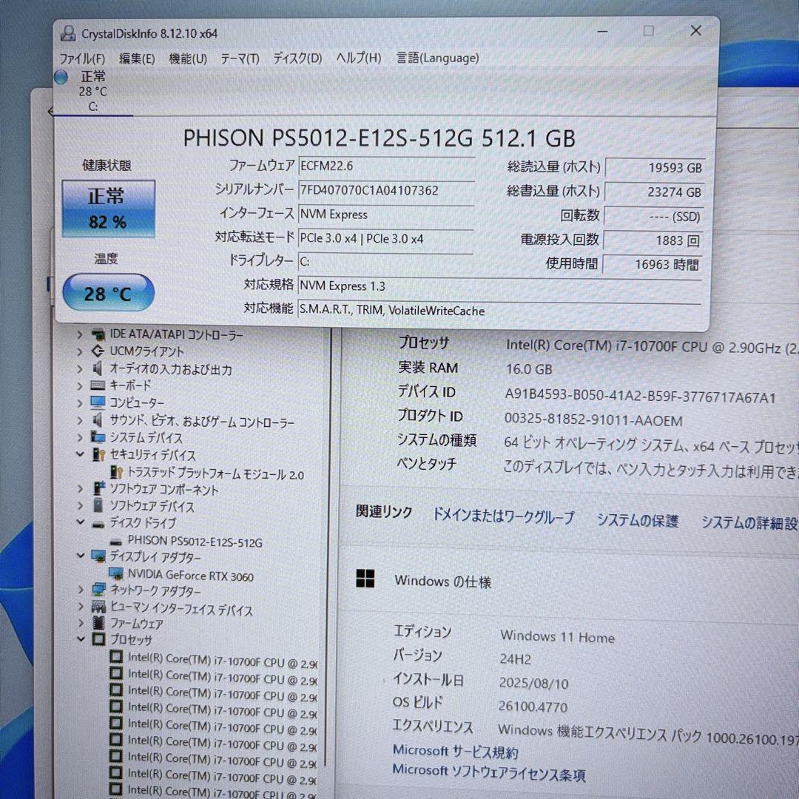This screenshot has height=799, width=799.
Task: Click the デバイス ID value A91B4593-B050
Action: pos(640,396)
